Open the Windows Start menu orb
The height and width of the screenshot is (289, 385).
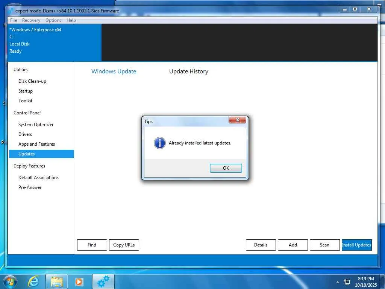point(10,281)
